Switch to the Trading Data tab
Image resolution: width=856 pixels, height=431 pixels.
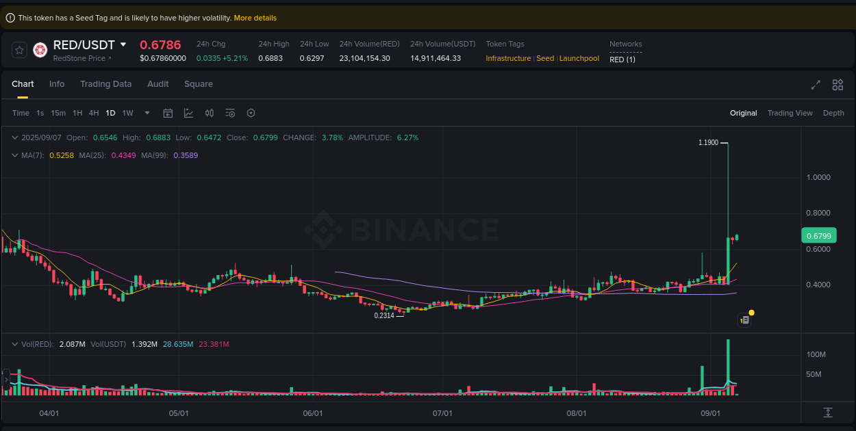pos(105,83)
